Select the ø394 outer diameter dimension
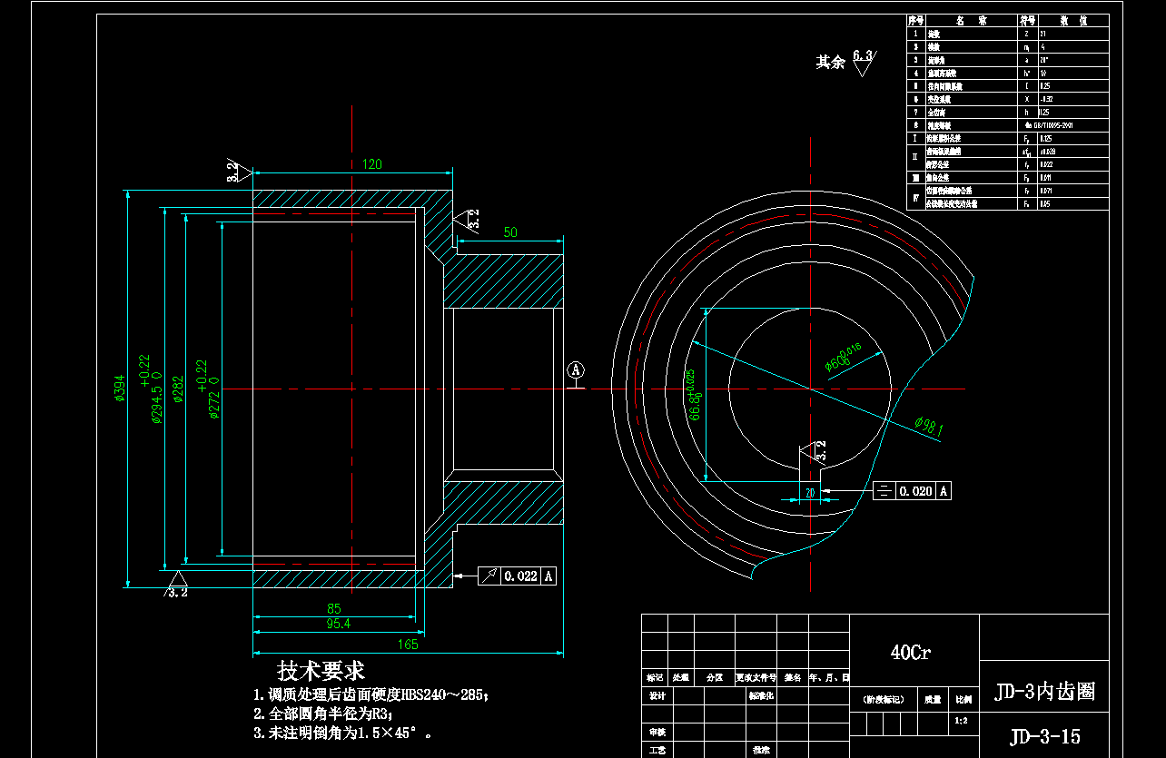The height and width of the screenshot is (758, 1166). [x=120, y=389]
